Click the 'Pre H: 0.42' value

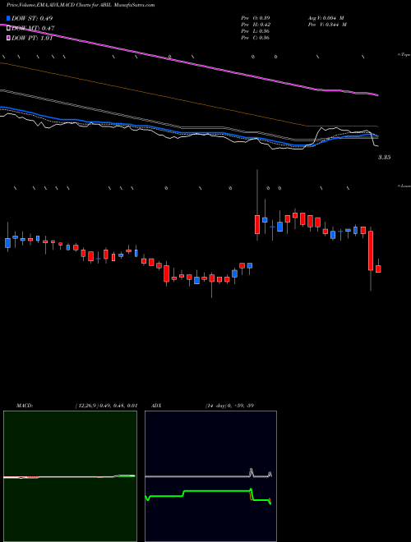coord(256,25)
